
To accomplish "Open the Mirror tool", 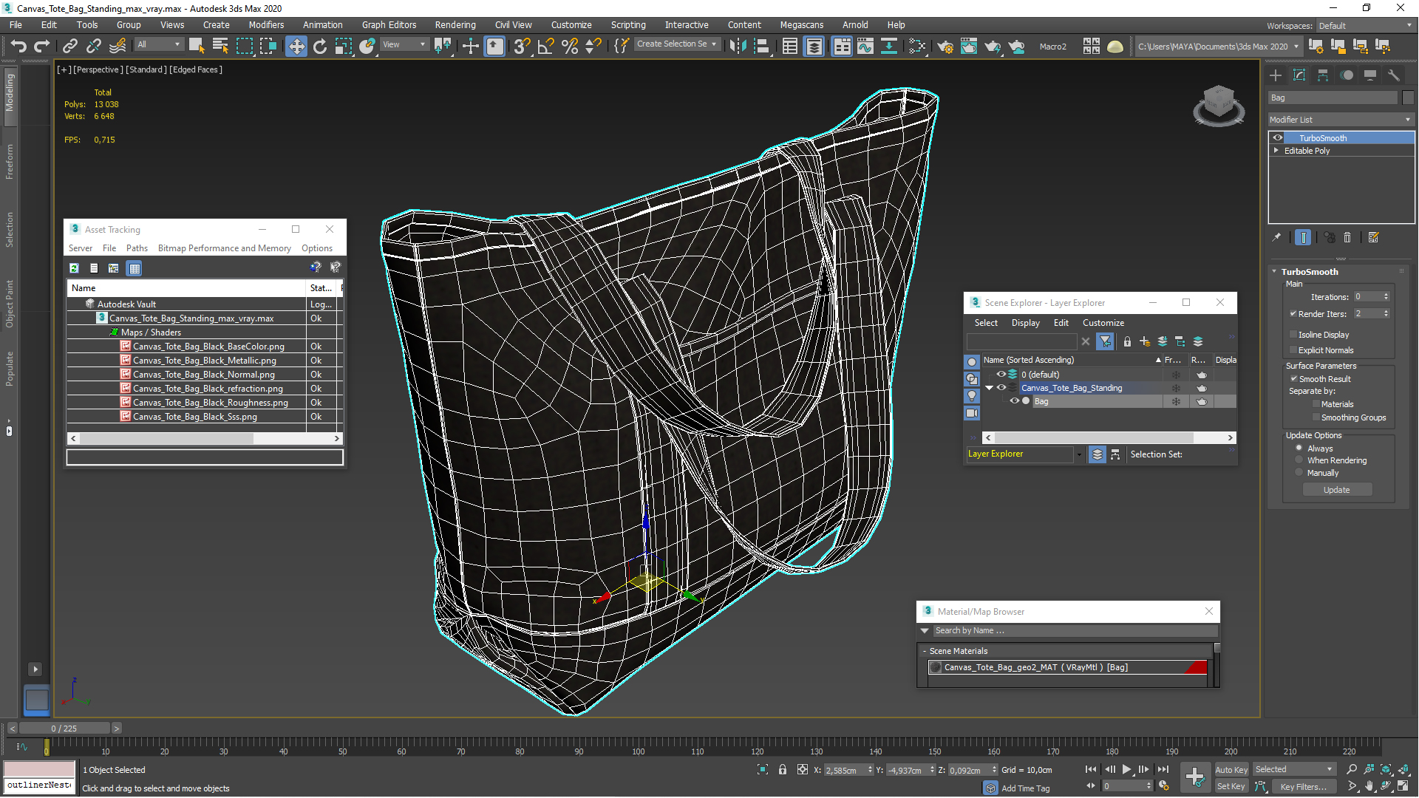I will click(738, 46).
